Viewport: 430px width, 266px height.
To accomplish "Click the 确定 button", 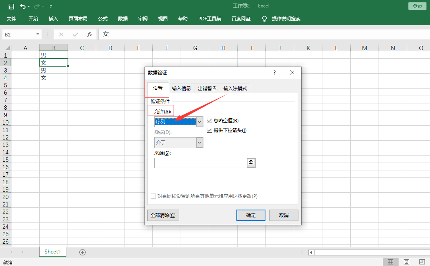I will [251, 215].
